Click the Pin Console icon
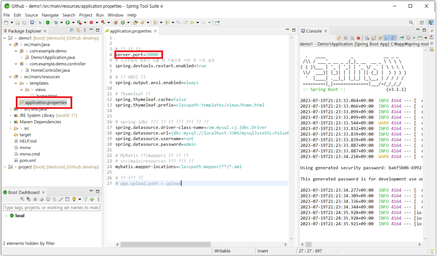 (x=402, y=38)
